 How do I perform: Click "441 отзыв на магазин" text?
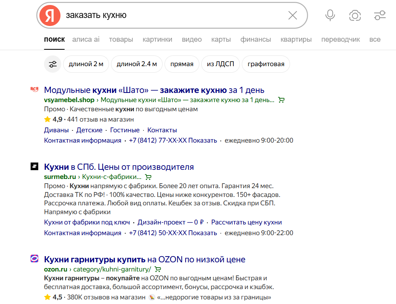101,119
